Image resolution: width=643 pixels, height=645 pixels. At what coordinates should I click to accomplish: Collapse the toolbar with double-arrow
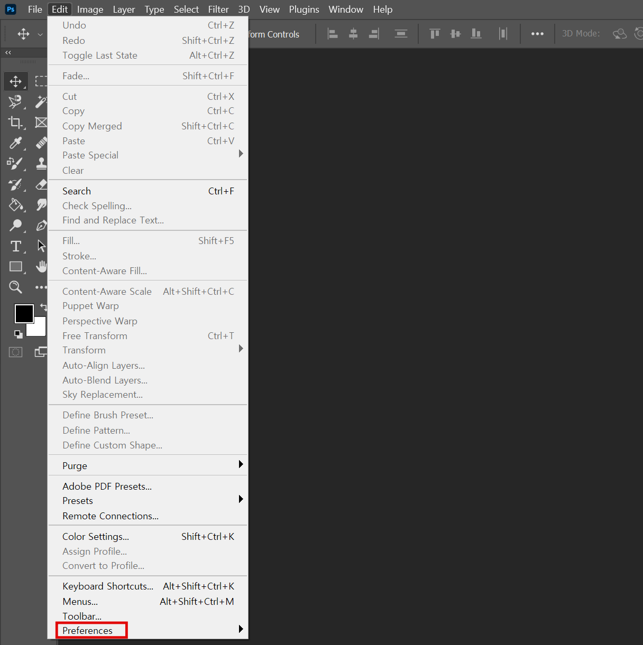8,53
